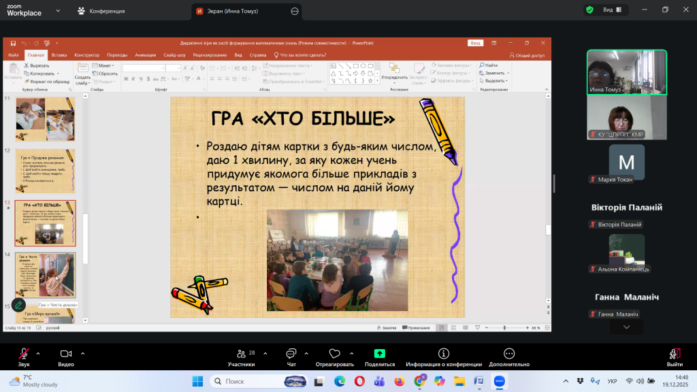Click the green annotation pencil icon
The image size is (697, 392).
pos(19,304)
